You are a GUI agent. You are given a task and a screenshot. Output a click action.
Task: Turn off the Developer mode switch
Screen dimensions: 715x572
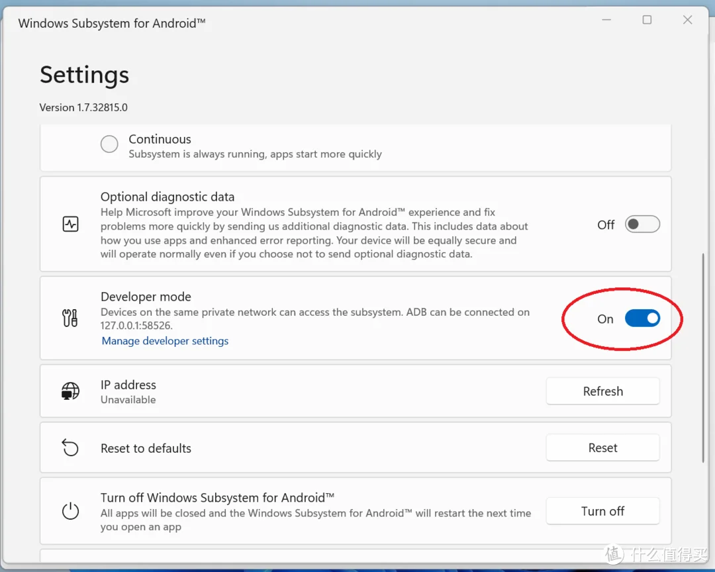tap(642, 318)
